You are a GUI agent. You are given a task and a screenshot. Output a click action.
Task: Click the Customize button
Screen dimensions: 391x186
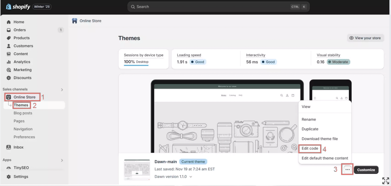tap(366, 170)
